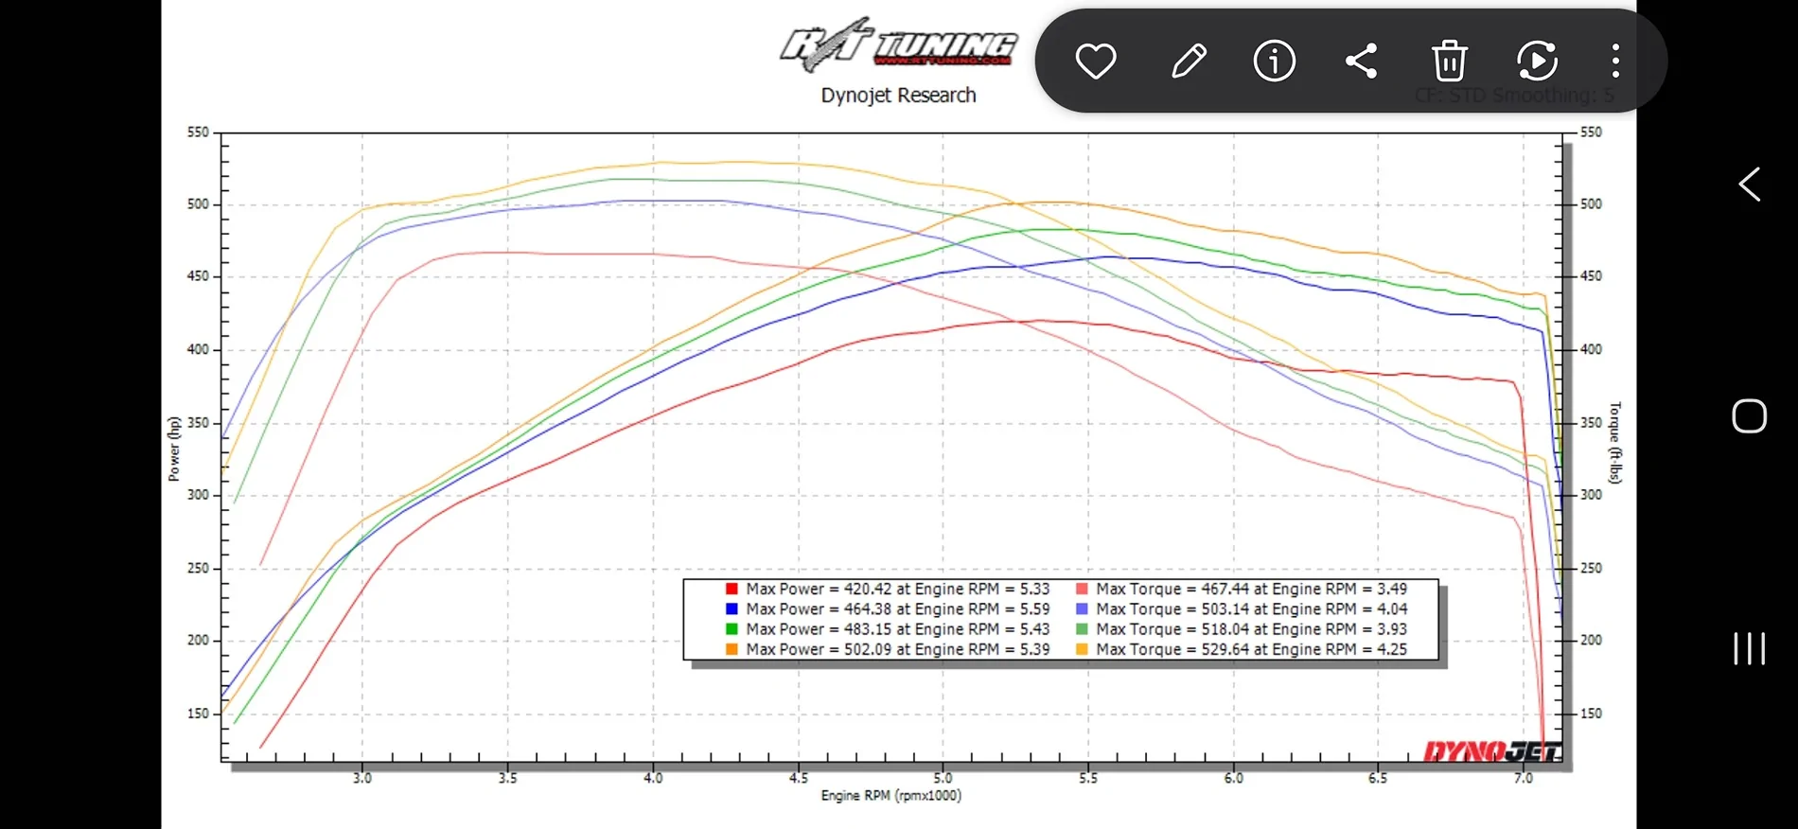Click the yellow Max Torque 529.64 swatch
1798x829 pixels.
tap(1082, 649)
